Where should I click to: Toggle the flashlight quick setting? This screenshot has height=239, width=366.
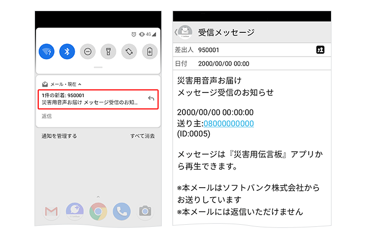[x=108, y=51]
